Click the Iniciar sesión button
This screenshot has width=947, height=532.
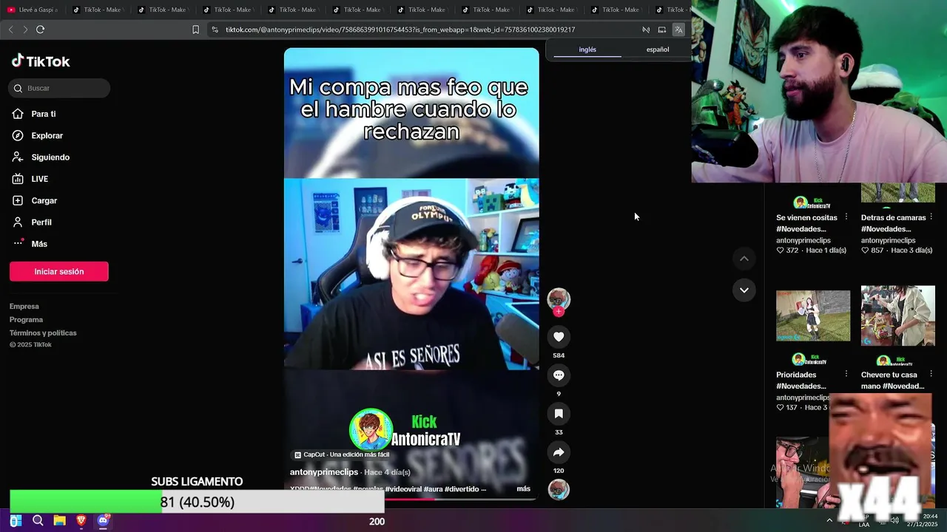[59, 271]
